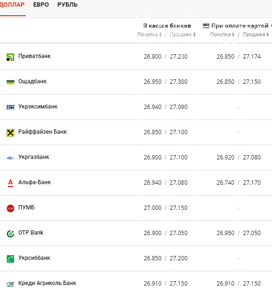Open the Приватбанк bank name link
This screenshot has width=272, height=296.
tap(34, 56)
